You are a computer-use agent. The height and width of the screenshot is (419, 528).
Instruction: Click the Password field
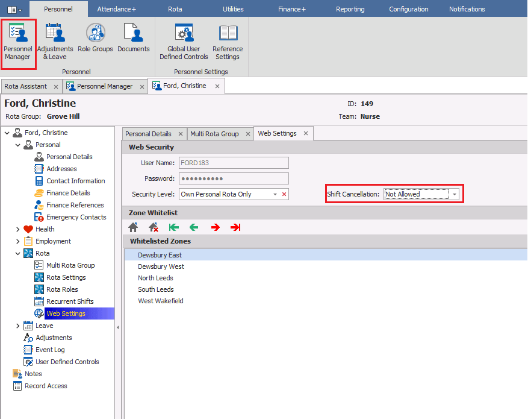tap(234, 178)
